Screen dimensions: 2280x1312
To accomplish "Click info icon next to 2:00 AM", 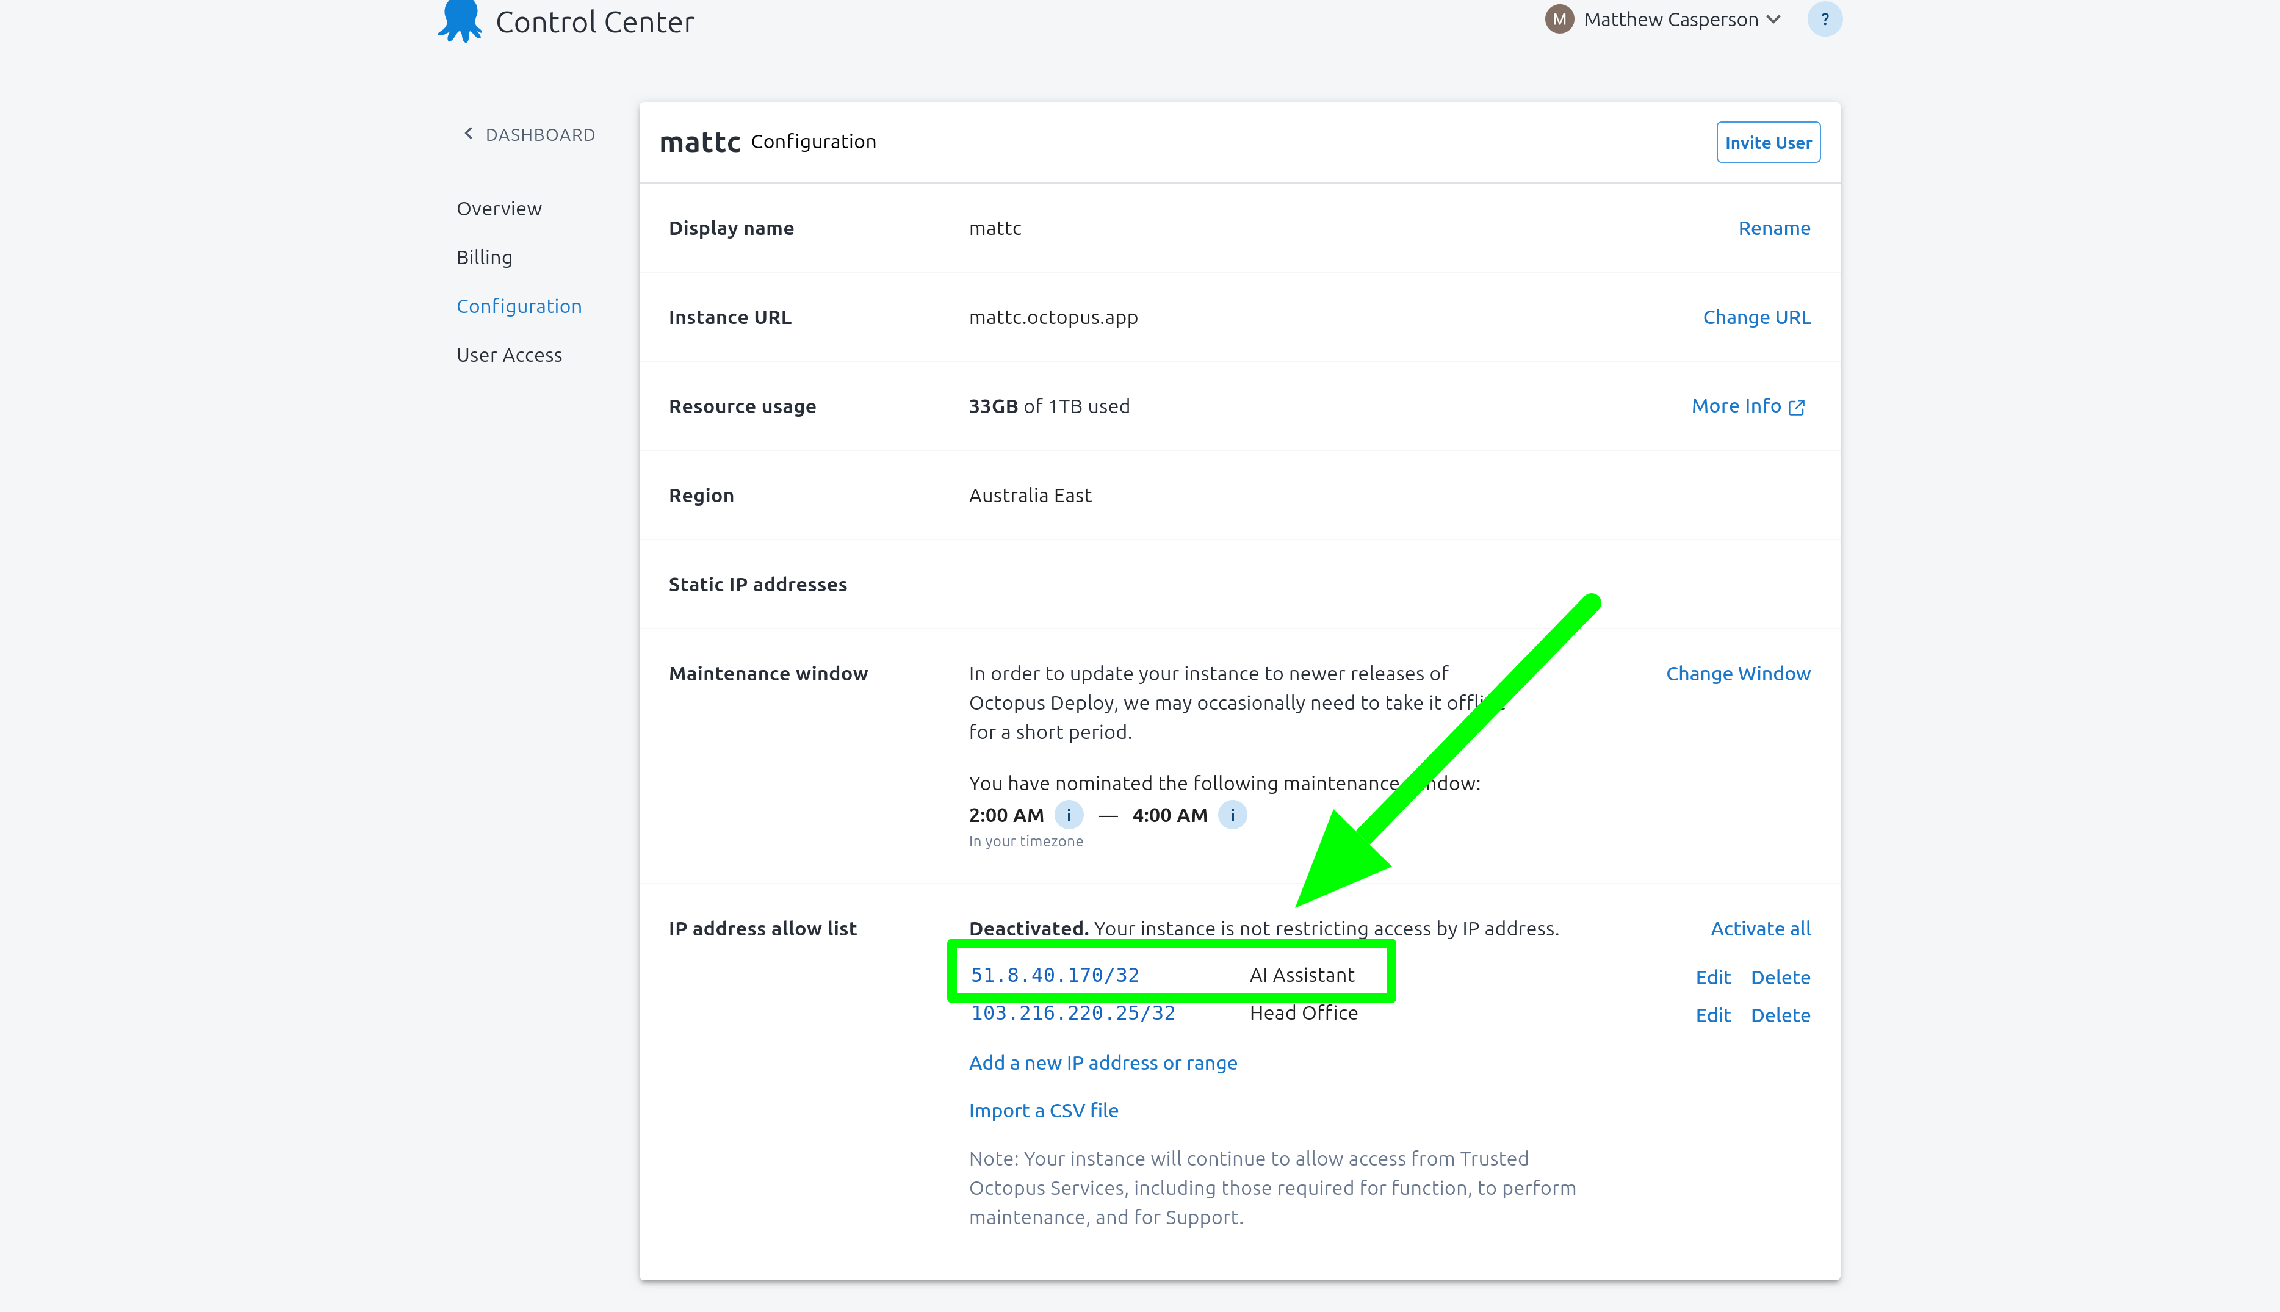I will point(1069,815).
